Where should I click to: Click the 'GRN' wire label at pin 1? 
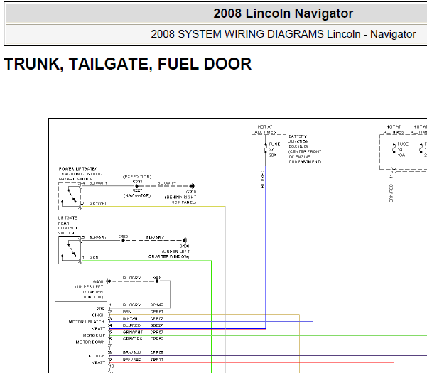[94, 257]
